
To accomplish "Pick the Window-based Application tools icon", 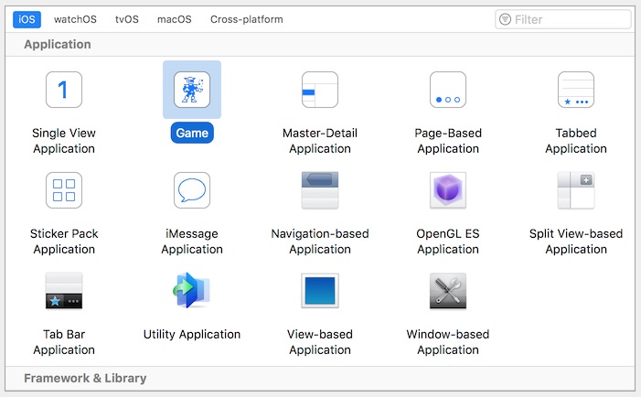I will pos(448,291).
